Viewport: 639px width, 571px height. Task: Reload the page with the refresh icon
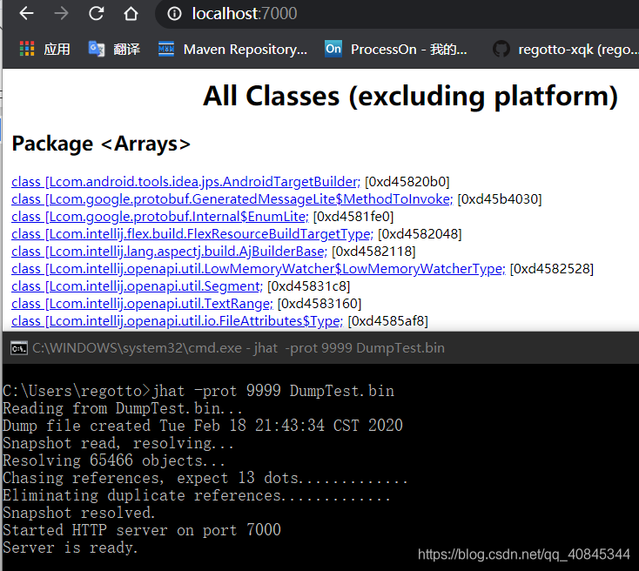click(96, 13)
